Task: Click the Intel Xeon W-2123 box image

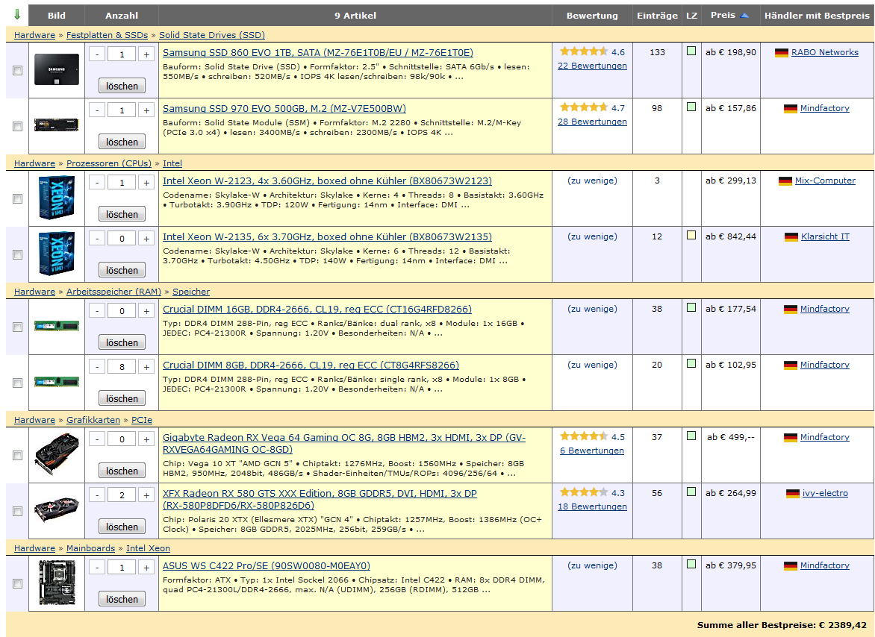Action: (56, 198)
